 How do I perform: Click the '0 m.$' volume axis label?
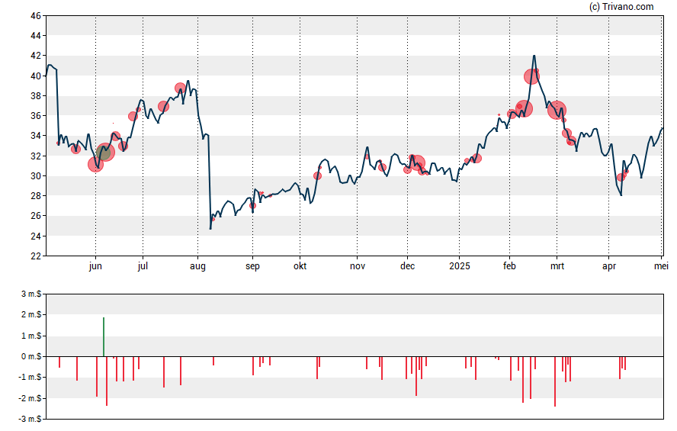coord(31,357)
